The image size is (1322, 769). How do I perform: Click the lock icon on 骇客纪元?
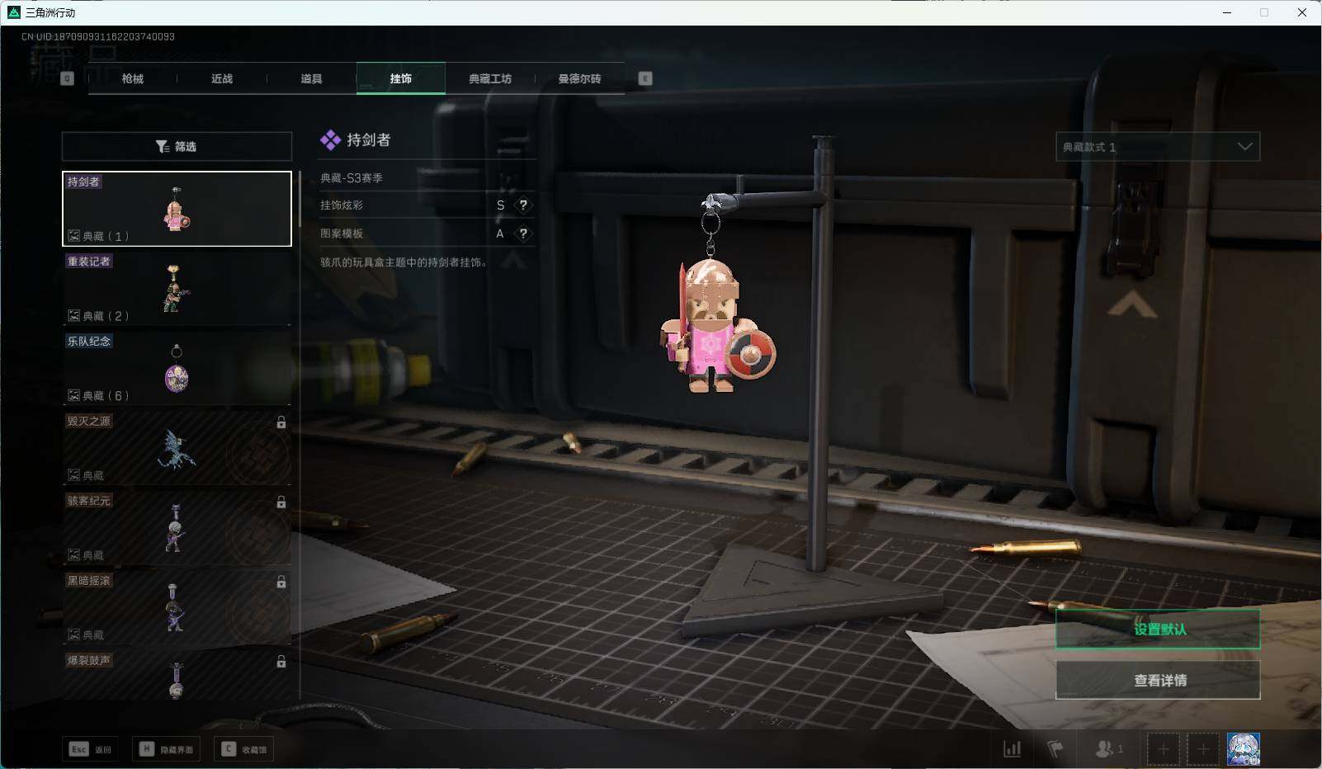point(281,502)
